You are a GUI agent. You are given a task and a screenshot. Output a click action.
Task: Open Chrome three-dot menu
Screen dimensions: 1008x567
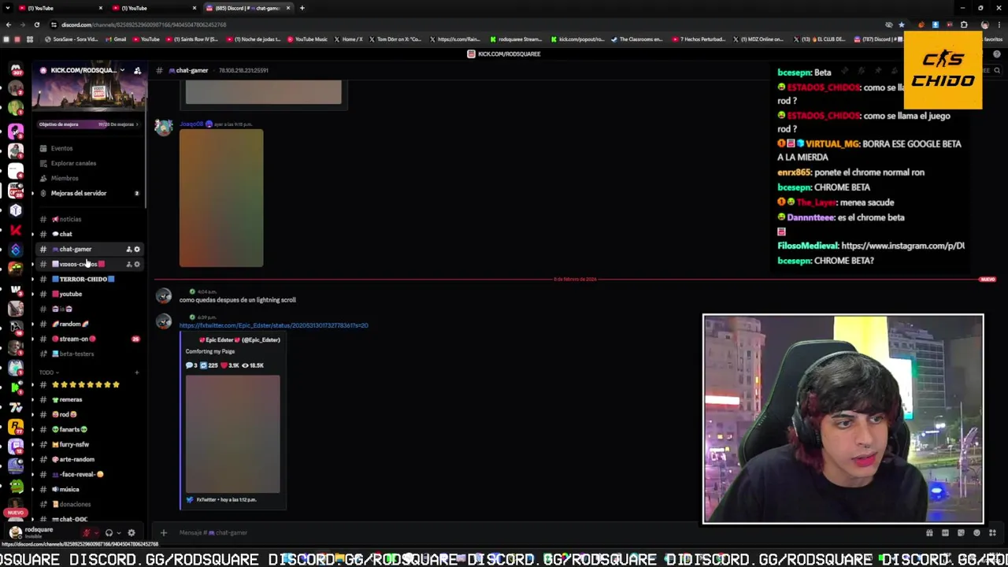tap(998, 24)
